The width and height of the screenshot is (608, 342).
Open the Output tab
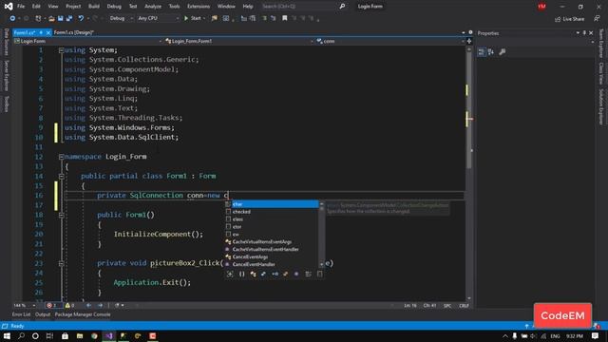(43, 314)
